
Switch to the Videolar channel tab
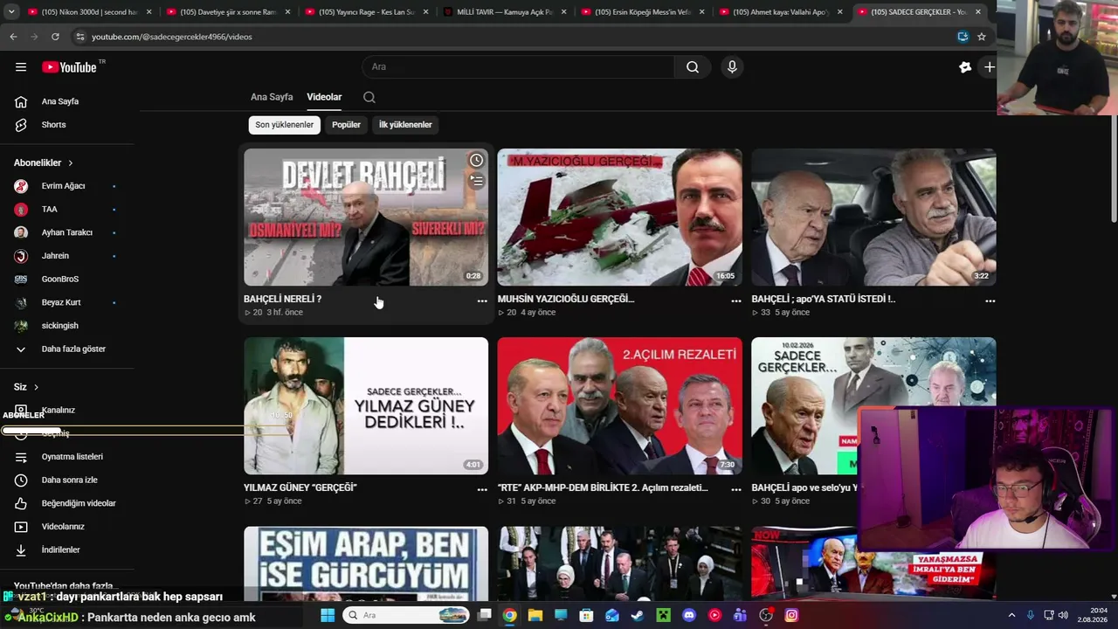[x=324, y=97]
